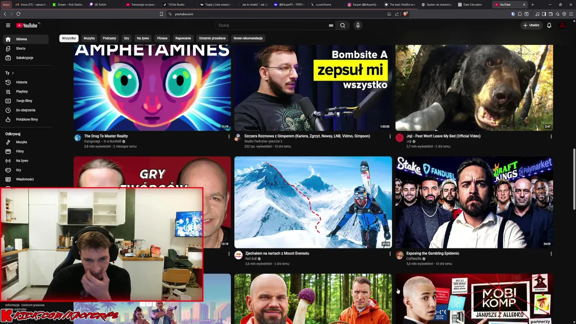Open Playlisty in the sidebar
Image resolution: width=576 pixels, height=324 pixels.
pos(25,91)
